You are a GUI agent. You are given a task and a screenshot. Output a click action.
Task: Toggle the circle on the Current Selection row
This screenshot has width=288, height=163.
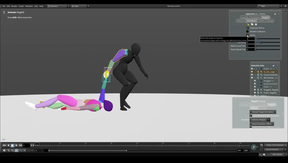[x=252, y=75]
